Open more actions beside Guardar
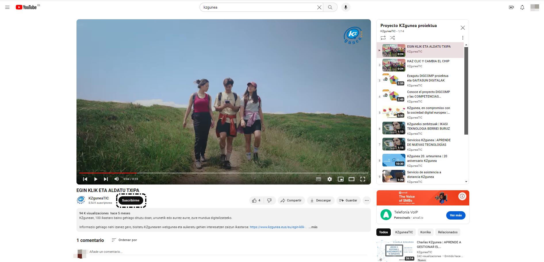The width and height of the screenshot is (544, 262). click(x=367, y=200)
